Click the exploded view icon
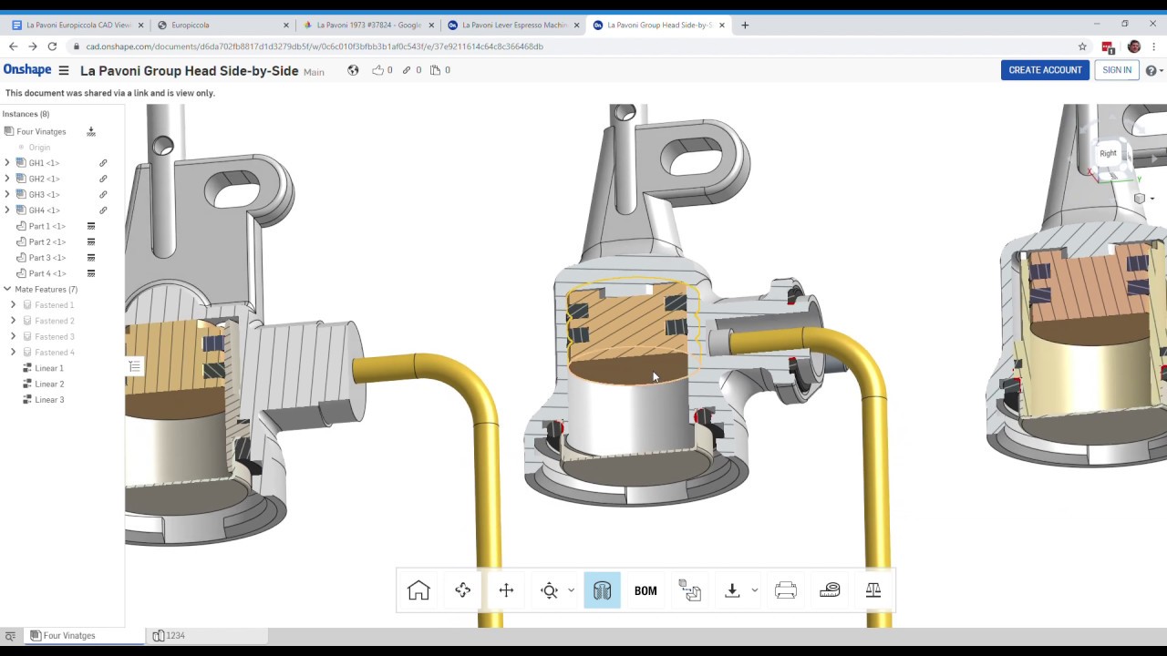Viewport: 1167px width, 656px height. pos(689,590)
